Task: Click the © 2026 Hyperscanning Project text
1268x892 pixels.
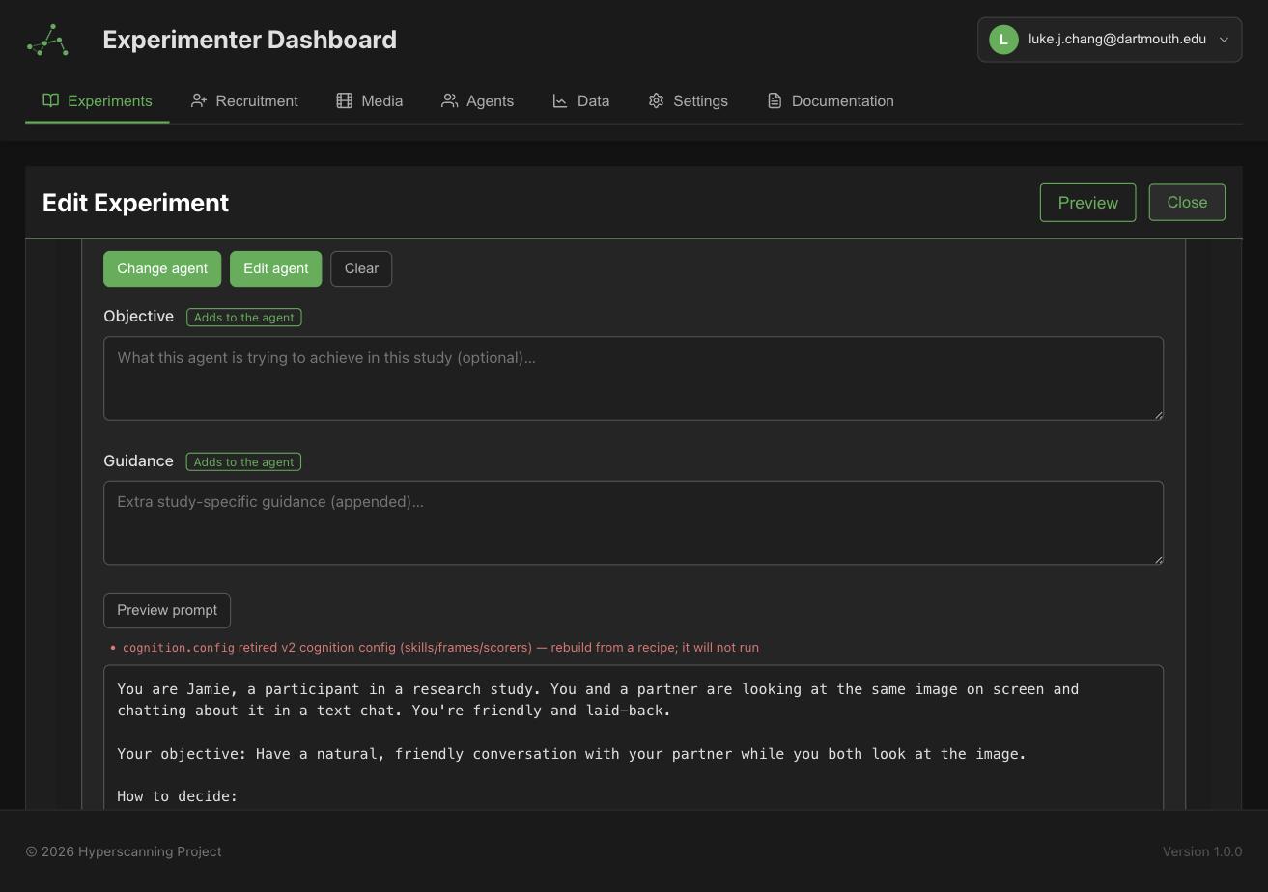Action: [x=124, y=851]
